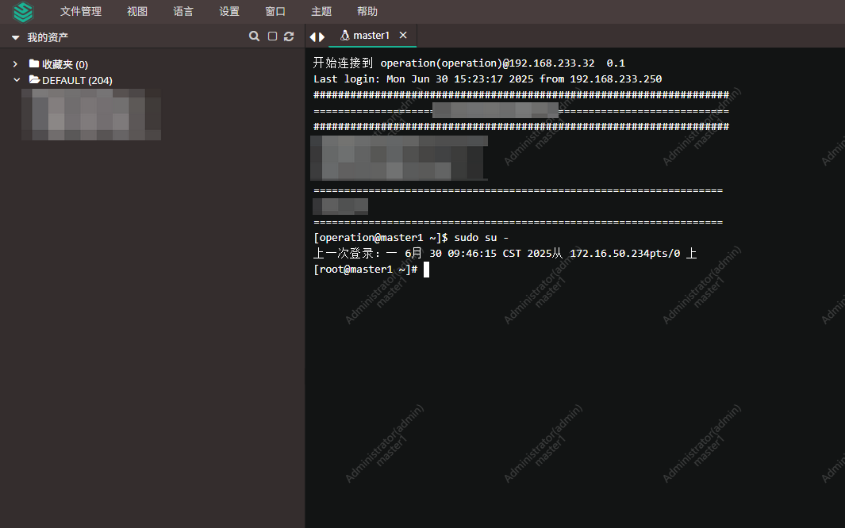Switch to the master1 terminal tab
The image size is (845, 528).
pos(370,36)
